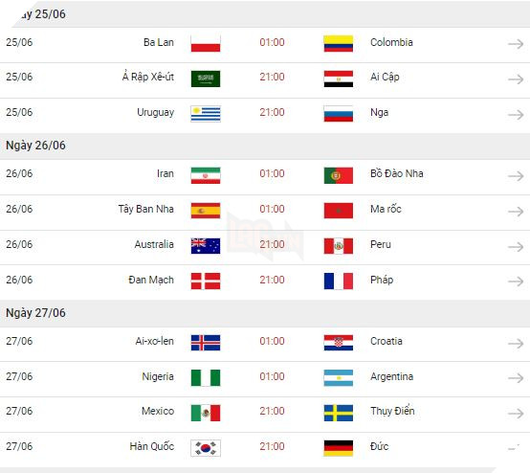Open Đan Mạch vs Pháp match arrow
Screen dimensions: 530x473
click(516, 282)
